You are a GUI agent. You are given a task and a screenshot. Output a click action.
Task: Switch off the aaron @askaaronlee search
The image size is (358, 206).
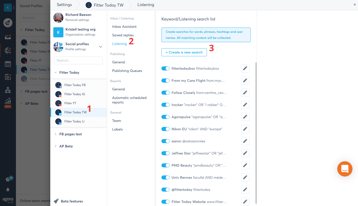165,141
